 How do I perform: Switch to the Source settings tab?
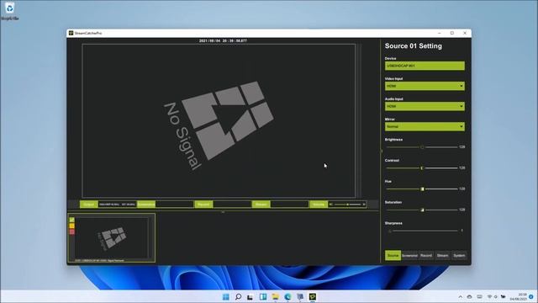coord(393,256)
